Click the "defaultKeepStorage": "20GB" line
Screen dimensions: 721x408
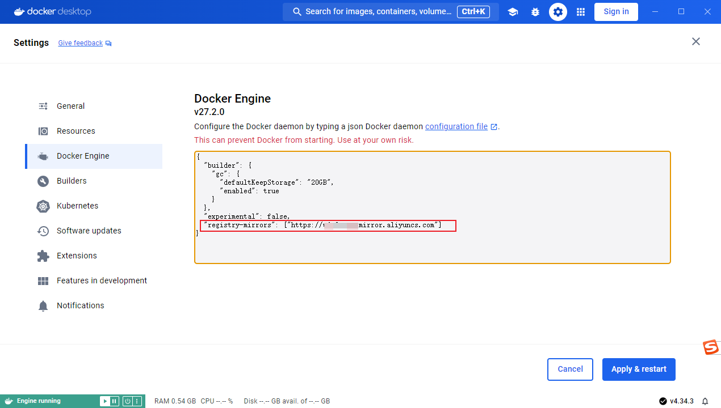point(276,182)
